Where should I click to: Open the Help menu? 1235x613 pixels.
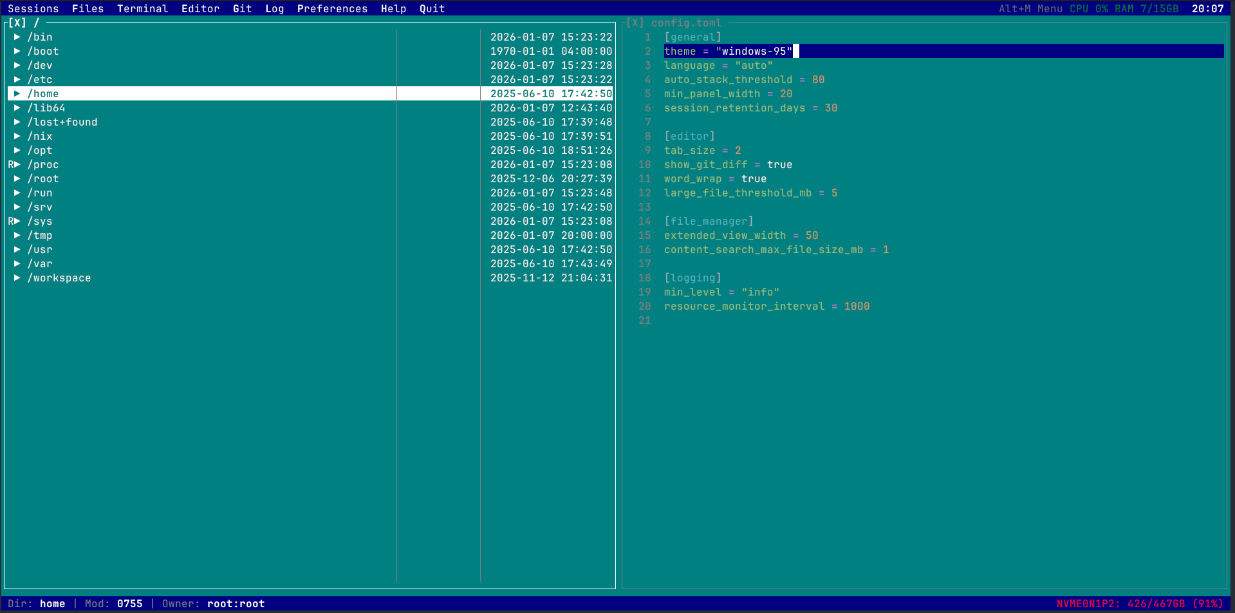pyautogui.click(x=393, y=8)
